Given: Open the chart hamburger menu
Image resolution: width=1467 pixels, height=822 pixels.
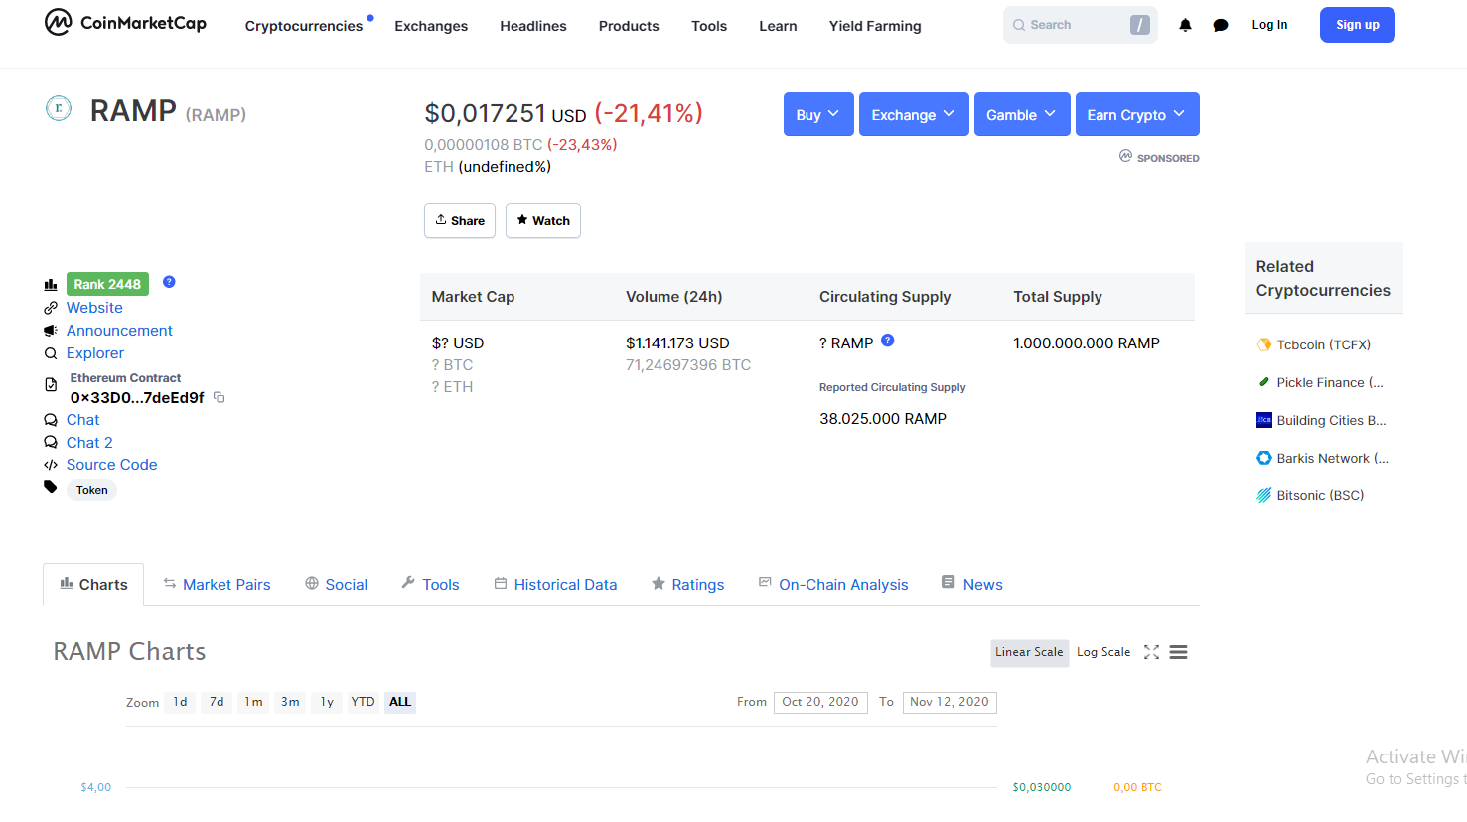Looking at the screenshot, I should point(1178,652).
